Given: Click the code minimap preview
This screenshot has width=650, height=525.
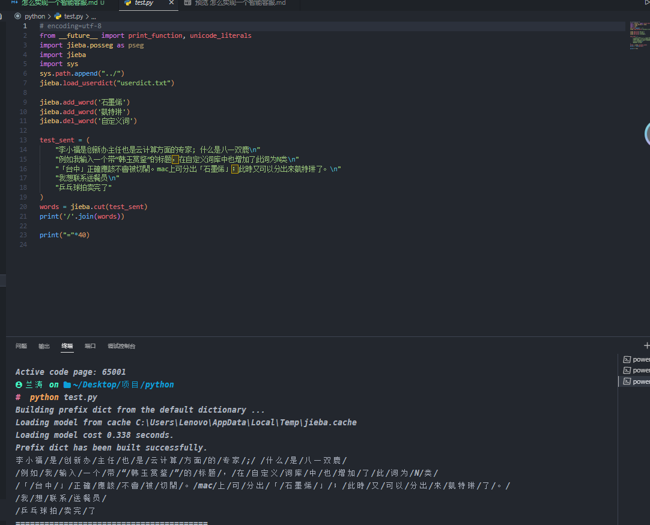Looking at the screenshot, I should pos(639,35).
